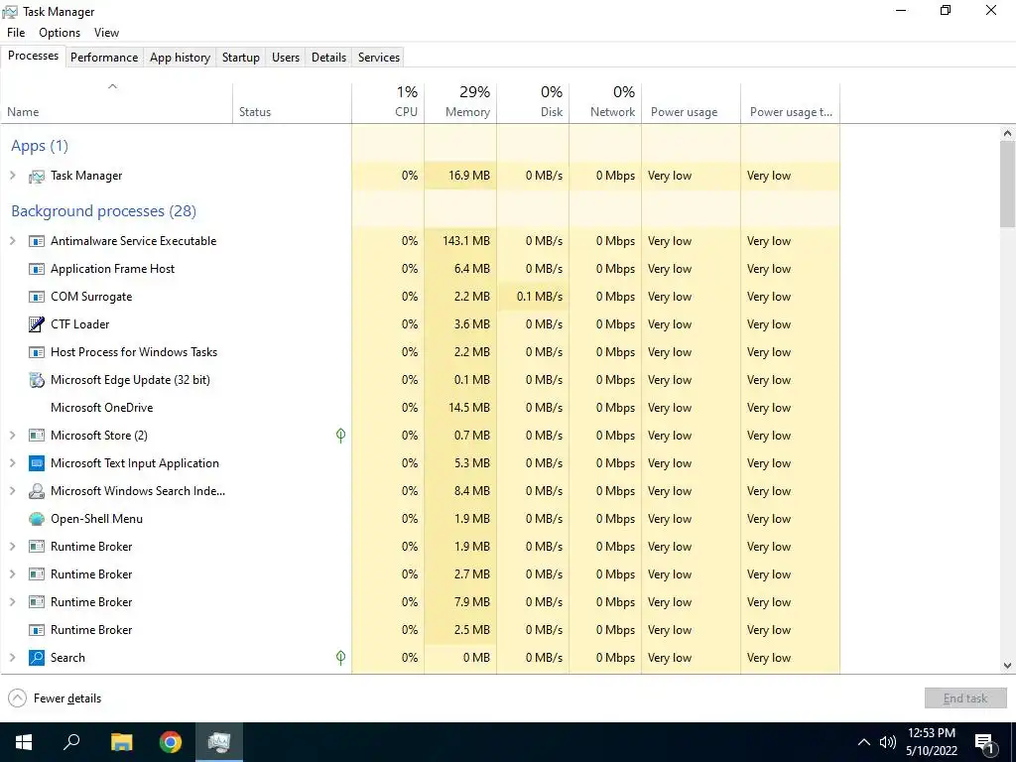Click the Apps (1) group heading
Screen dimensions: 1016x762
pyautogui.click(x=40, y=146)
